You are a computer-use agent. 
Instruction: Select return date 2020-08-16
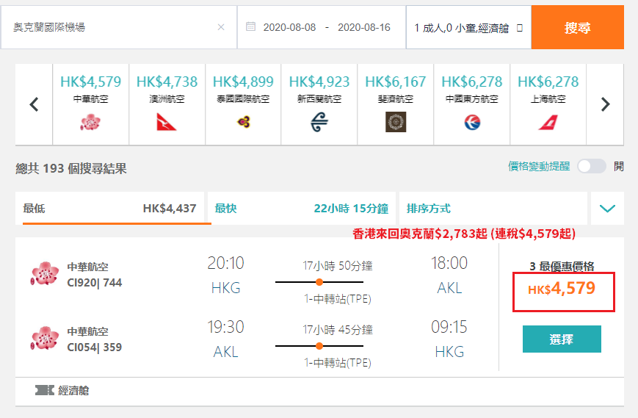[x=363, y=27]
